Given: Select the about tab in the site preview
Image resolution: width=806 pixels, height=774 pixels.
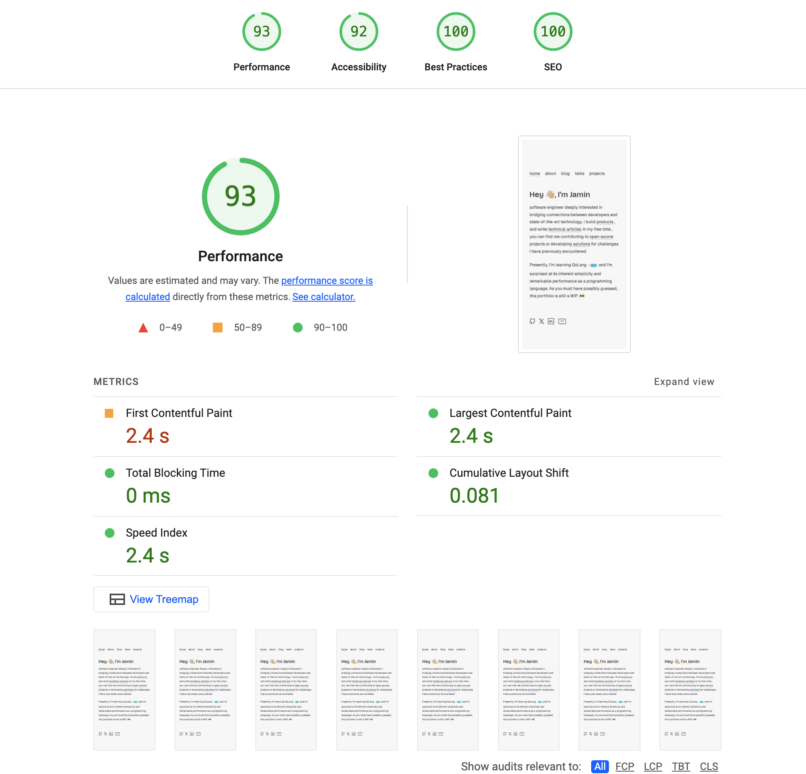Looking at the screenshot, I should point(550,173).
